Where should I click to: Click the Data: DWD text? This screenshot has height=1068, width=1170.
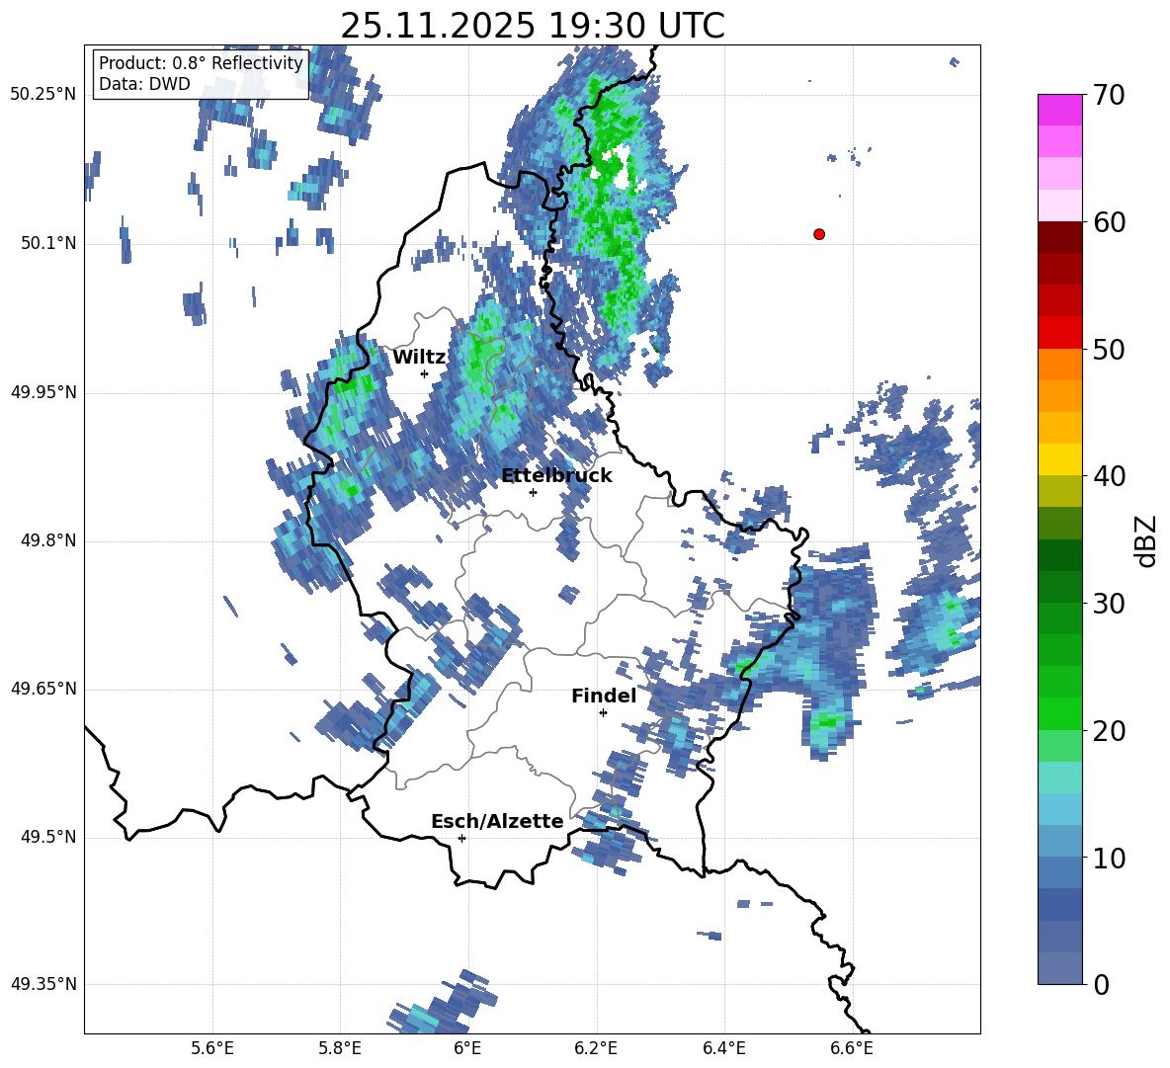tap(144, 84)
